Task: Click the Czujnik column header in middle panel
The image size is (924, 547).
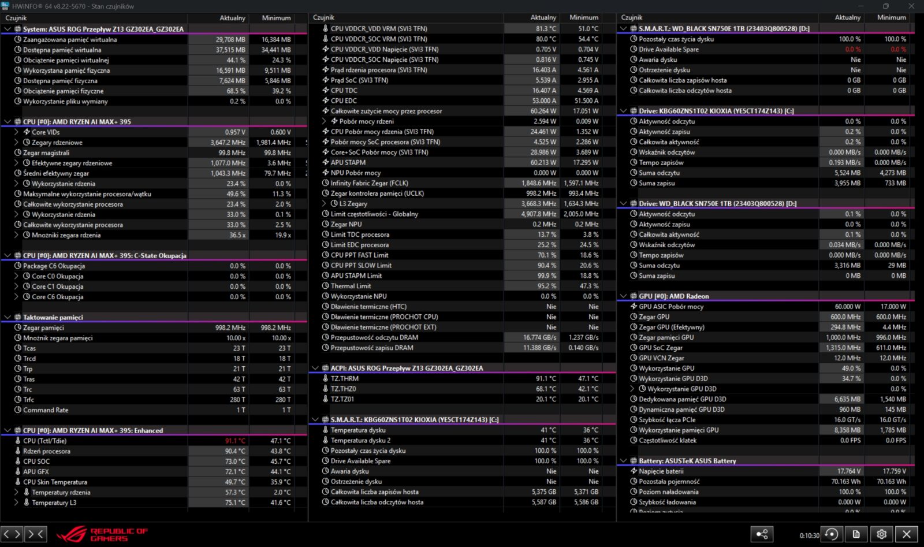Action: (x=324, y=18)
